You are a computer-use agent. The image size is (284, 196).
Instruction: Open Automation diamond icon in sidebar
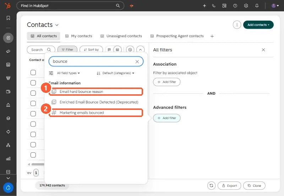click(x=8, y=131)
